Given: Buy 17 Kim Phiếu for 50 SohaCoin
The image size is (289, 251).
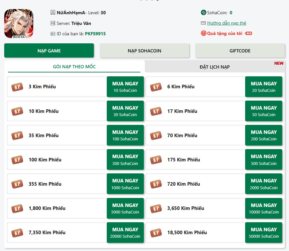Looking at the screenshot, I should click(264, 111).
